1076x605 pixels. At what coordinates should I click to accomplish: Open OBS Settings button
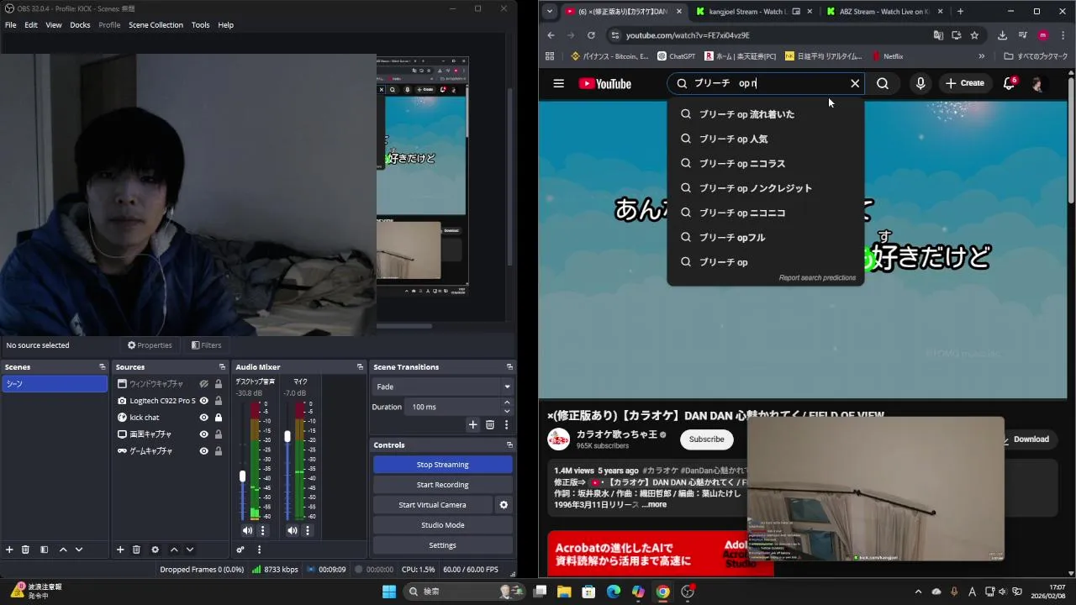(x=442, y=545)
